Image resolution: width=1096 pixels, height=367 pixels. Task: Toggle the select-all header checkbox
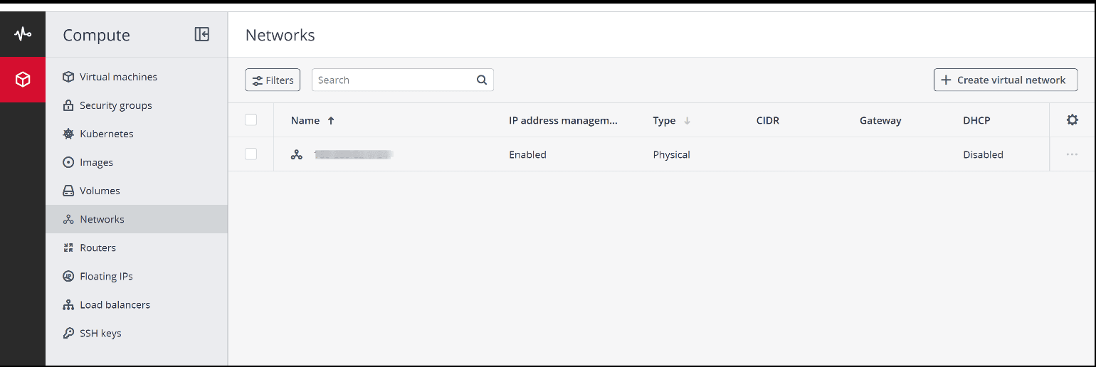pyautogui.click(x=251, y=120)
